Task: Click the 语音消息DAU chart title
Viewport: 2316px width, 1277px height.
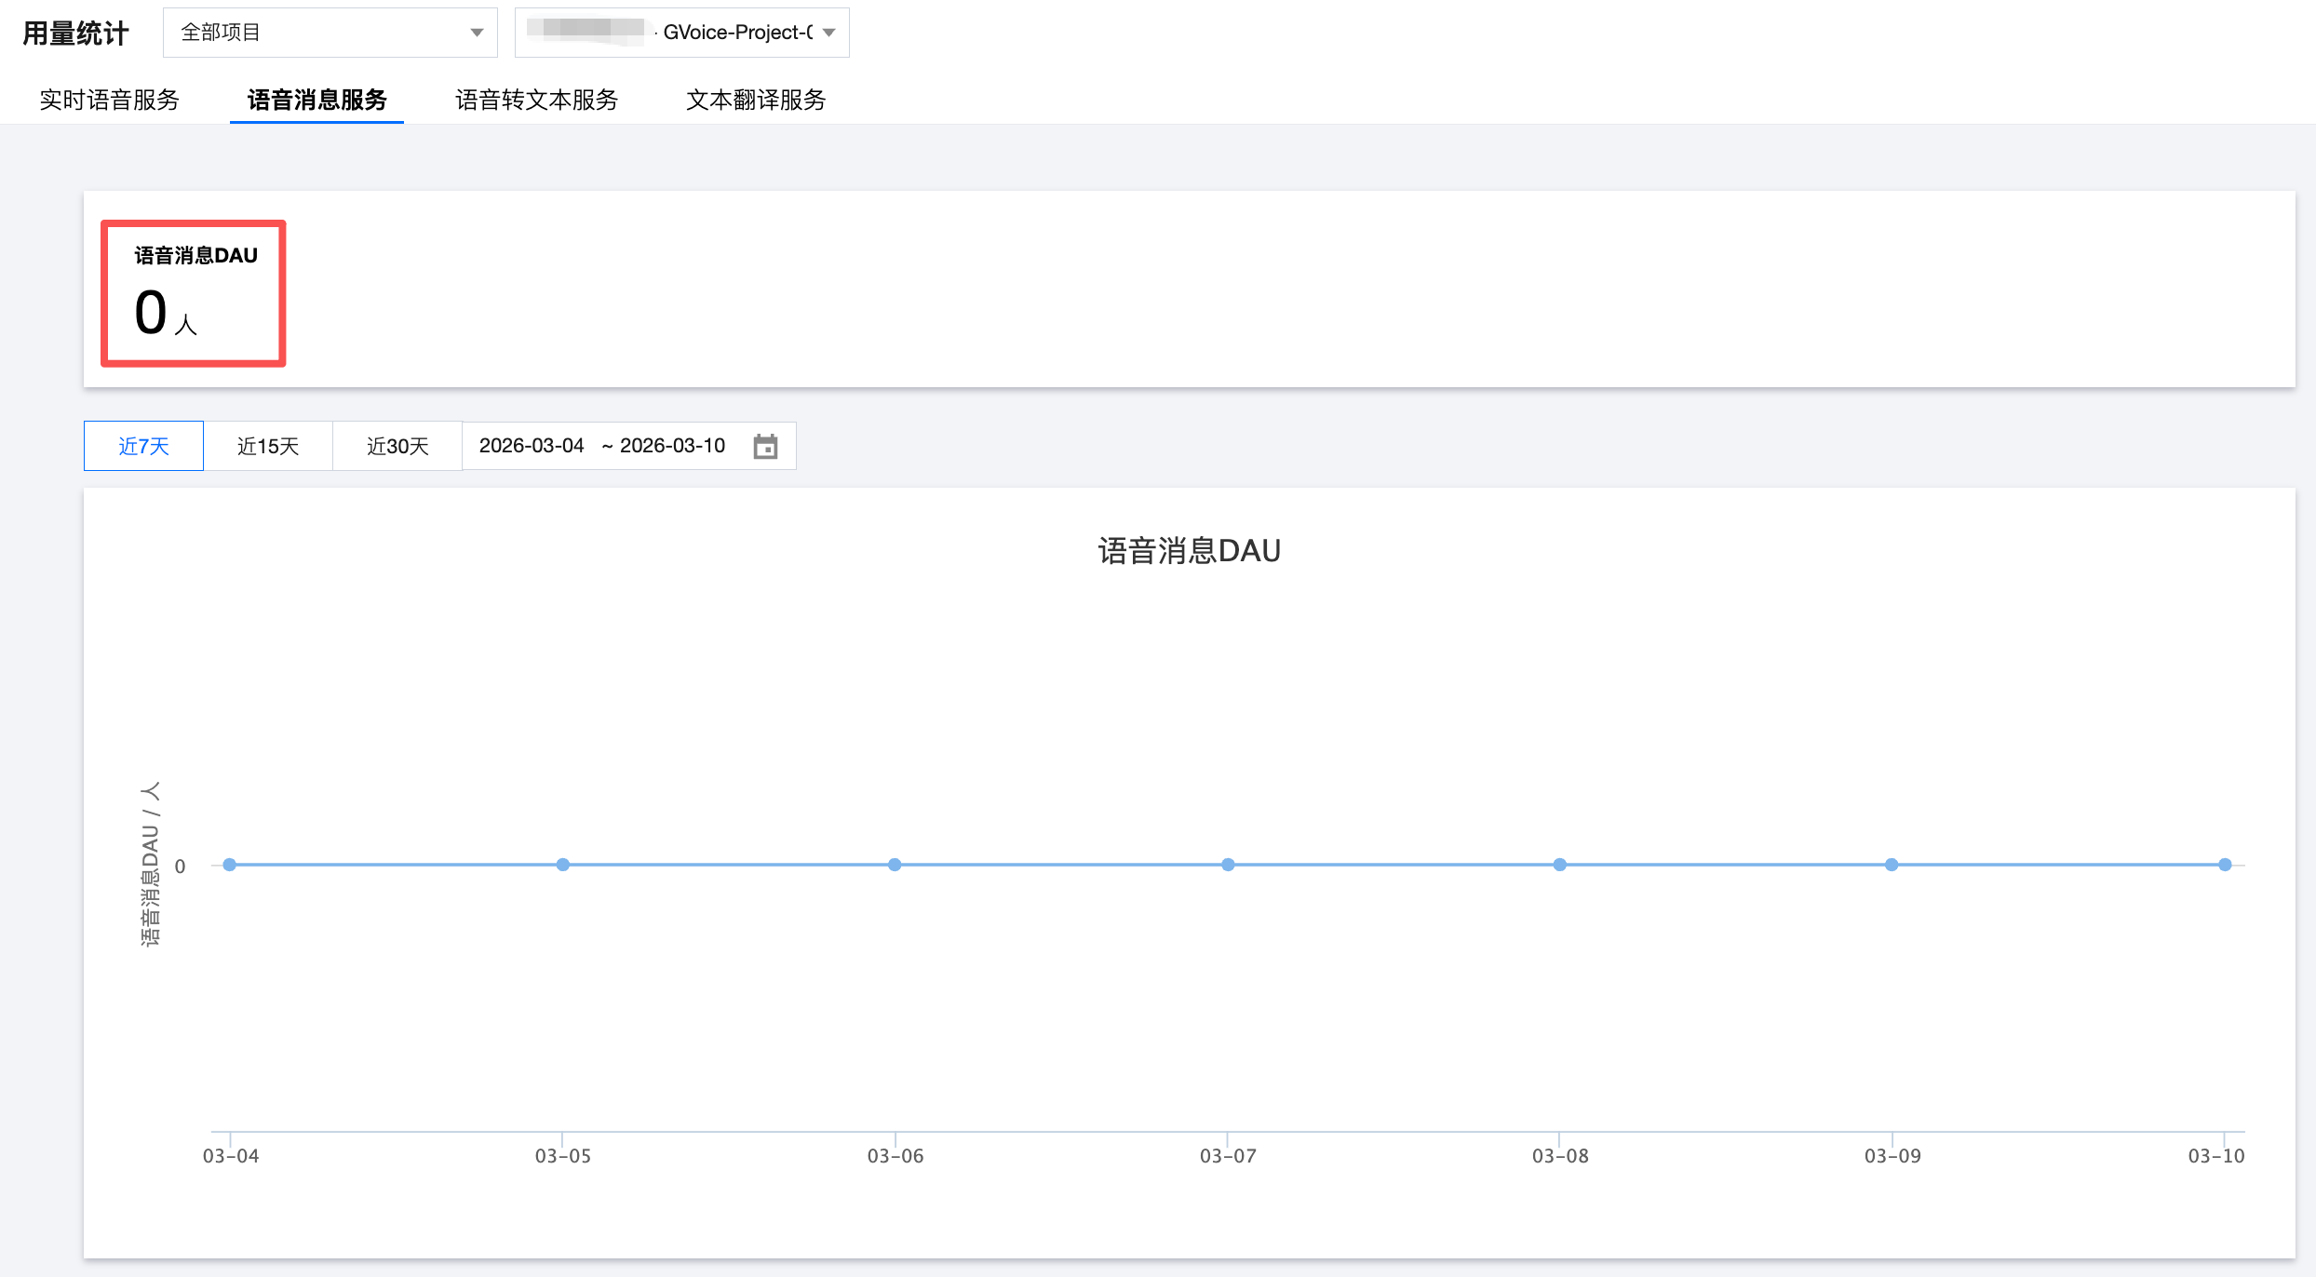Action: [1189, 551]
